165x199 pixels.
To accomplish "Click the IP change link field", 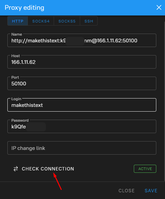I will click(x=82, y=148).
